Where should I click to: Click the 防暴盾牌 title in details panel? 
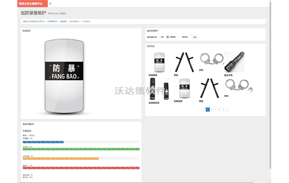point(27,131)
